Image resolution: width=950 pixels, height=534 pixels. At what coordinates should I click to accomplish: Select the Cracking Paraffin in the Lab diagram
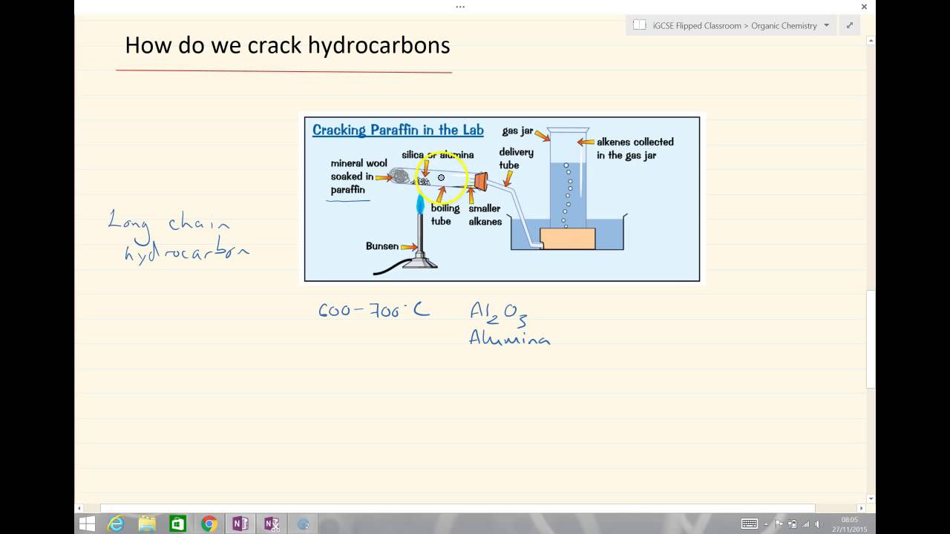[x=502, y=199]
